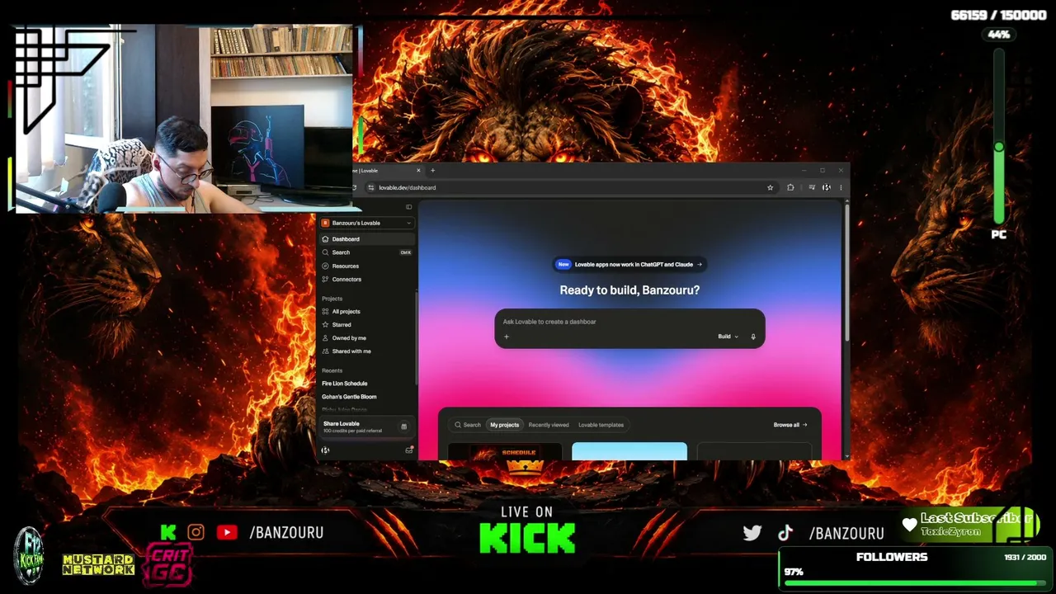Open the Share Lovable referral card

click(365, 427)
